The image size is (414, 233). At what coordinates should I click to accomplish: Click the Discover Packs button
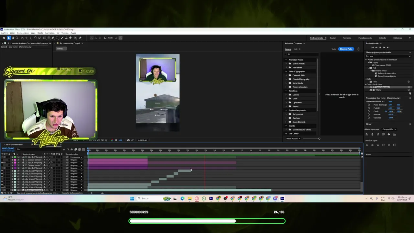point(346,49)
